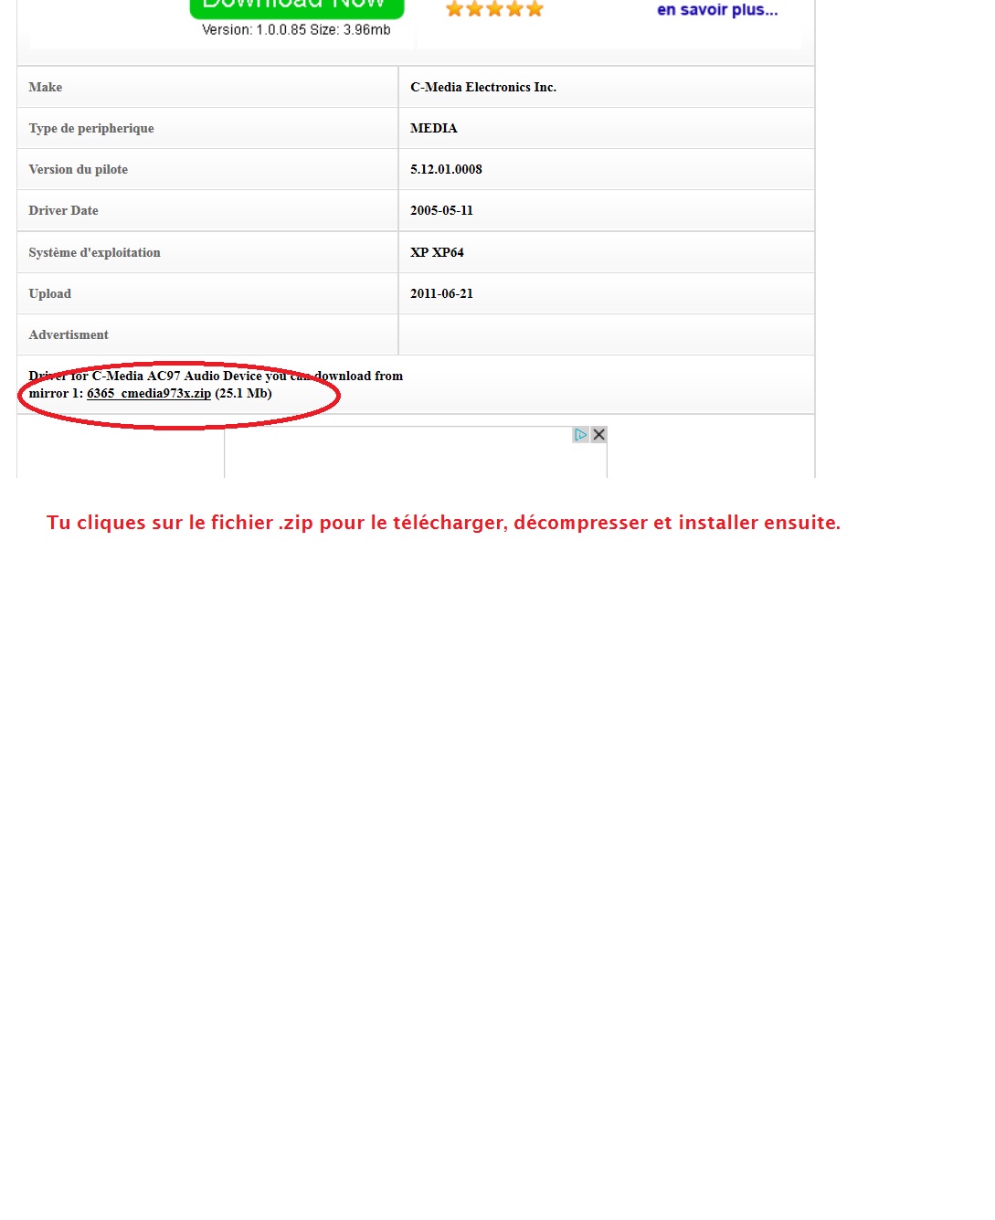
Task: Close the ad with the X icon
Action: 599,435
